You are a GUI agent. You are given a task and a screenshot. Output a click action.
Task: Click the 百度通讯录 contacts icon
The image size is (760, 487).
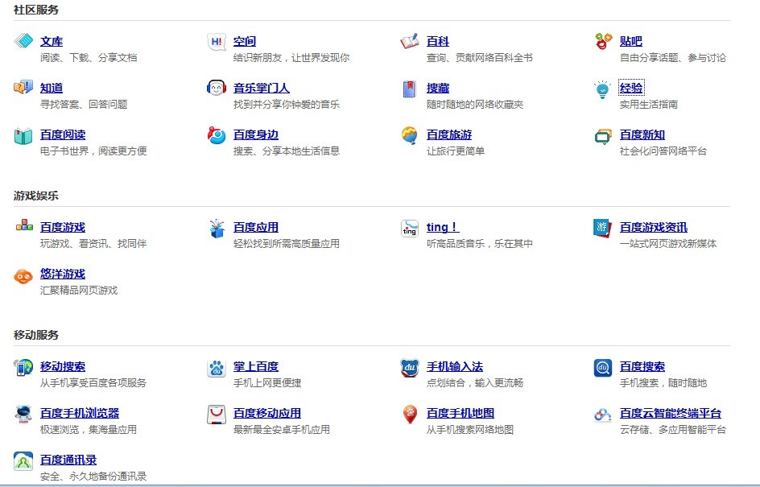(23, 460)
